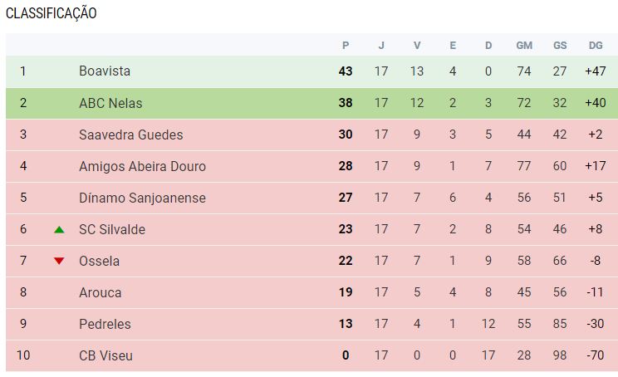The image size is (618, 377).
Task: Click the GM goals scored column header
Action: pos(524,45)
